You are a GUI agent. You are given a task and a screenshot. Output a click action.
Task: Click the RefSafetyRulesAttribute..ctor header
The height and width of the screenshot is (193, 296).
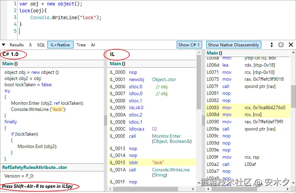(34, 167)
